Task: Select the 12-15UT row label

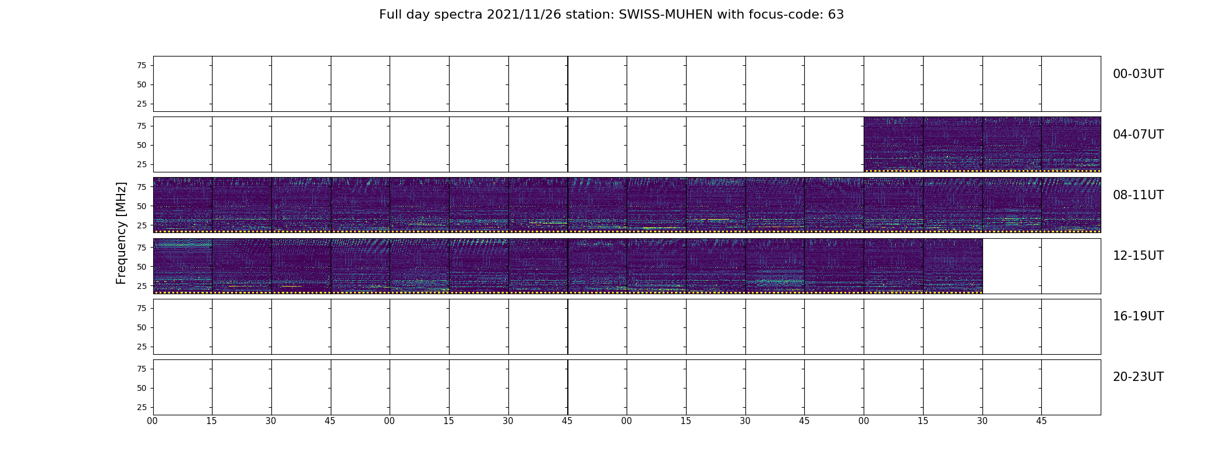Action: [1138, 256]
